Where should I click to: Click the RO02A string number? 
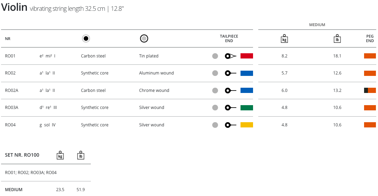(x=11, y=91)
